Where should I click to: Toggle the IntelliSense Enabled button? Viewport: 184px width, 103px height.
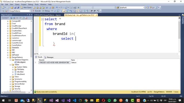pyautogui.click(x=64, y=11)
